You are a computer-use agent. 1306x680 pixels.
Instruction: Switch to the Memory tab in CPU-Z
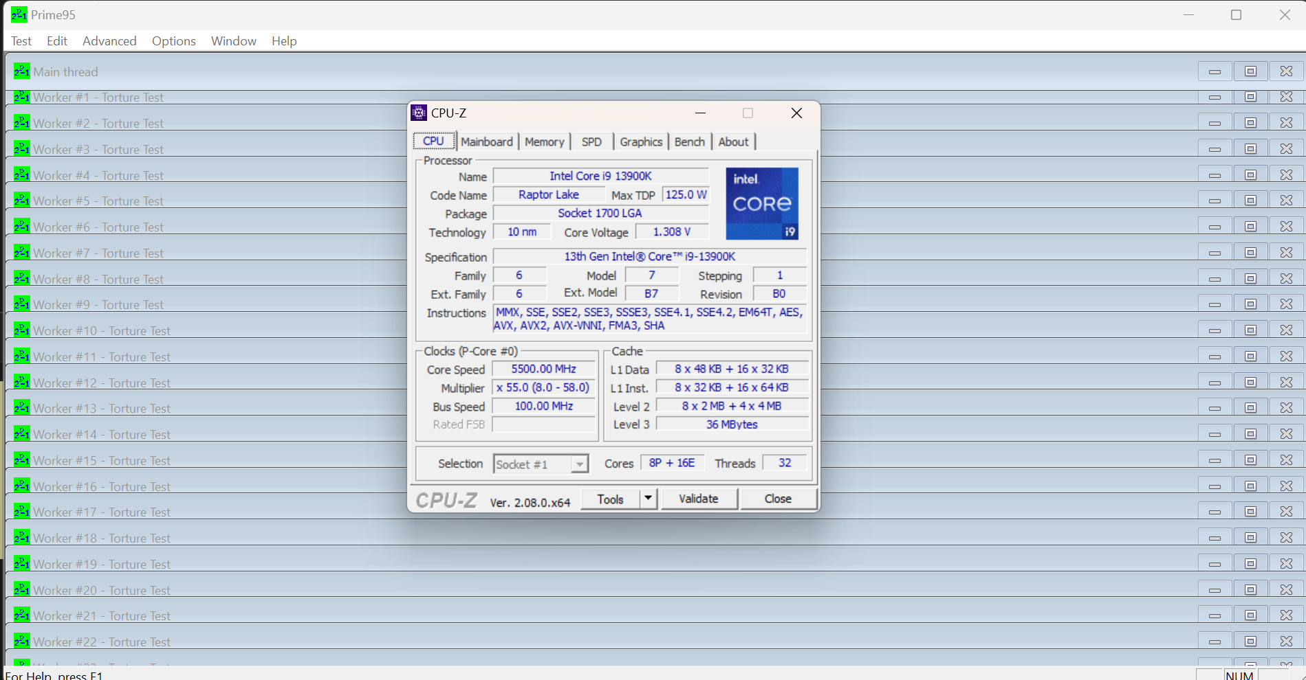point(545,141)
